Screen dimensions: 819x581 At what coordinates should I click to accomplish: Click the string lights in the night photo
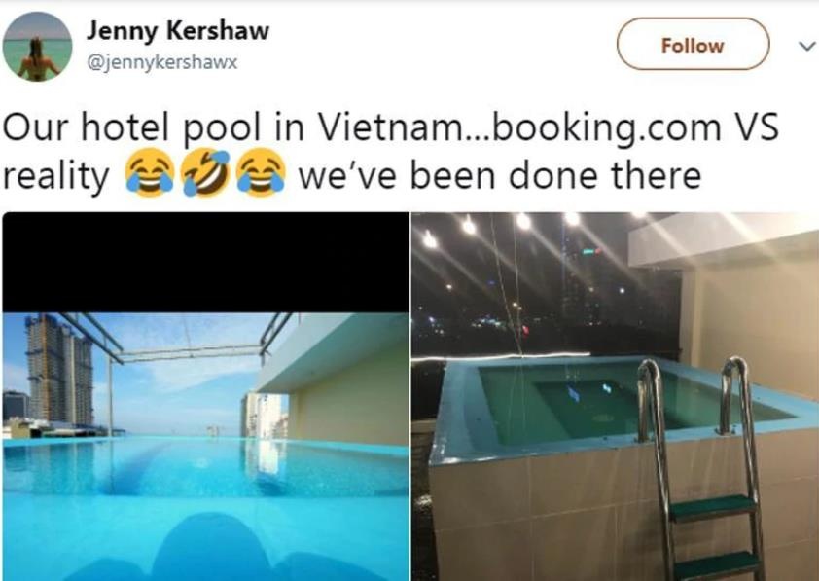point(502,226)
